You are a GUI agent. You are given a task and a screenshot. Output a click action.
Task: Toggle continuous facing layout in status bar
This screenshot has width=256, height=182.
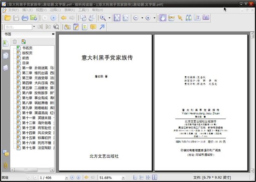point(154,177)
